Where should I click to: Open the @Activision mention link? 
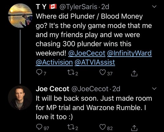click(x=54, y=63)
